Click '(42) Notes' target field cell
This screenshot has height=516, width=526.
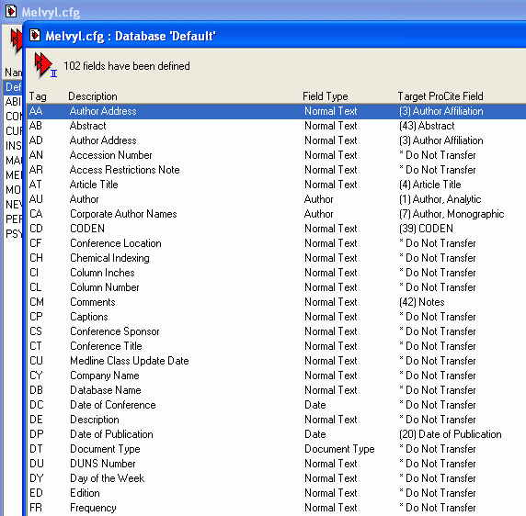pos(422,302)
